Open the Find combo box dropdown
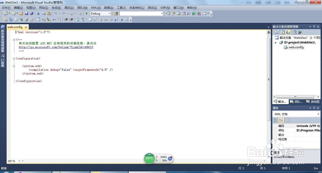This screenshot has height=173, width=322. 162,14
